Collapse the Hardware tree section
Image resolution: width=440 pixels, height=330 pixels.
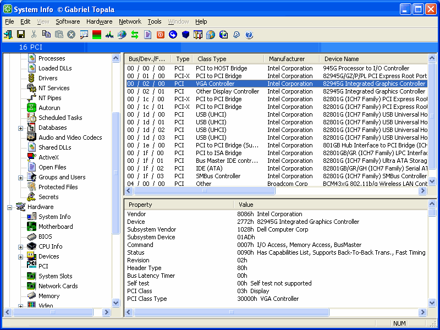pyautogui.click(x=9, y=207)
